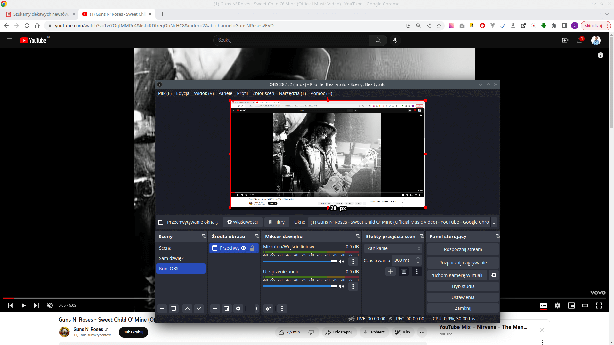Open the Zbiór scen menu
The image size is (614, 345).
click(x=263, y=93)
